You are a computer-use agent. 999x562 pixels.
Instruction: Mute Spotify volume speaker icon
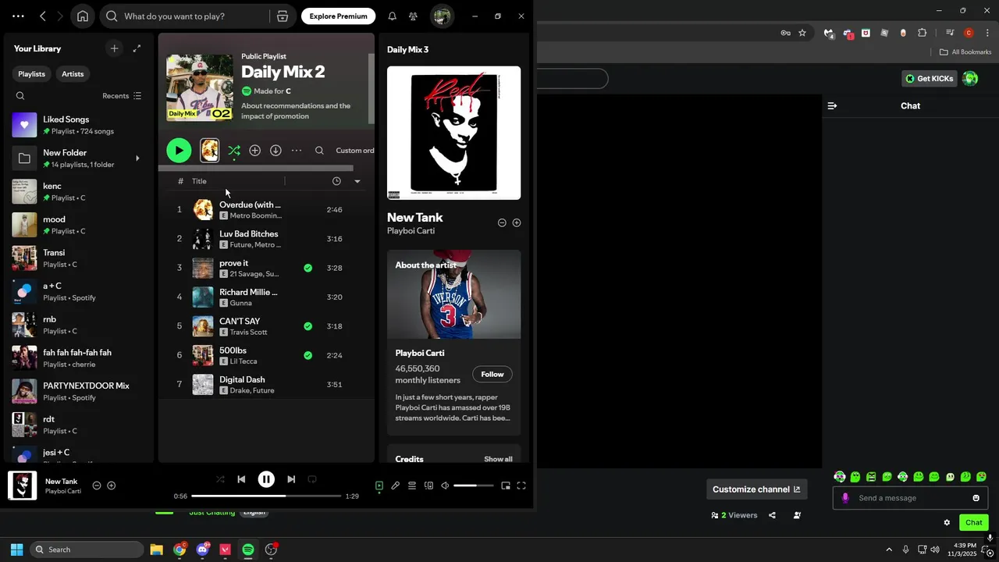(445, 486)
